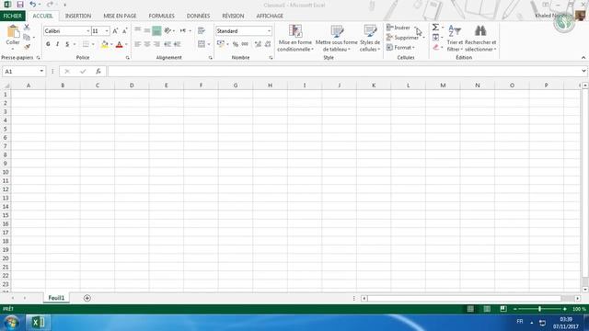This screenshot has width=589, height=331.
Task: Open Mise en forme conditionnelle menu
Action: (295, 39)
